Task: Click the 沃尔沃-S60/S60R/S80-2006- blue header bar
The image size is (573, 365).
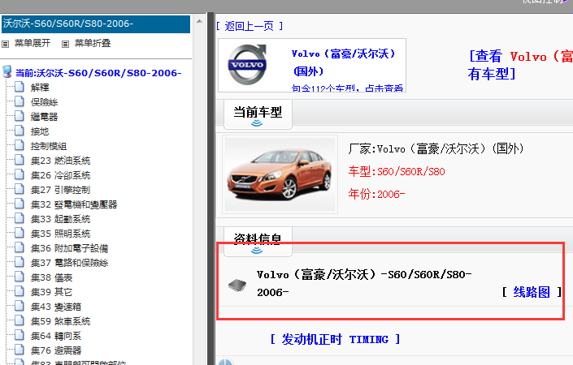Action: pos(96,24)
